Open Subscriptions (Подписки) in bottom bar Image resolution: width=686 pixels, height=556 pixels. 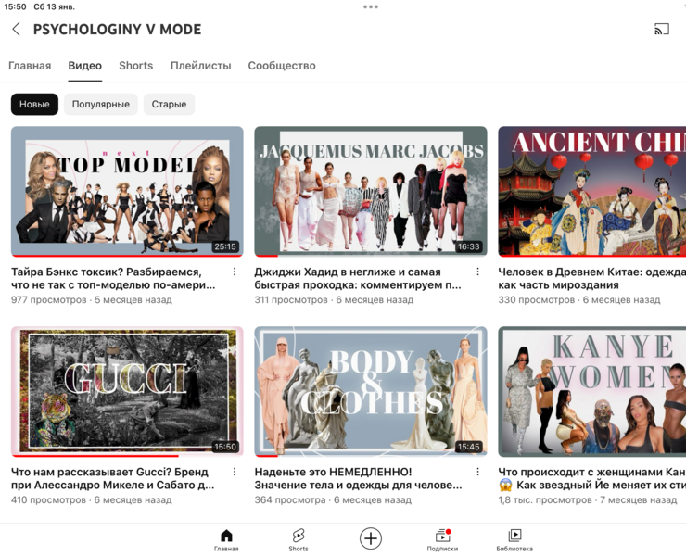442,539
